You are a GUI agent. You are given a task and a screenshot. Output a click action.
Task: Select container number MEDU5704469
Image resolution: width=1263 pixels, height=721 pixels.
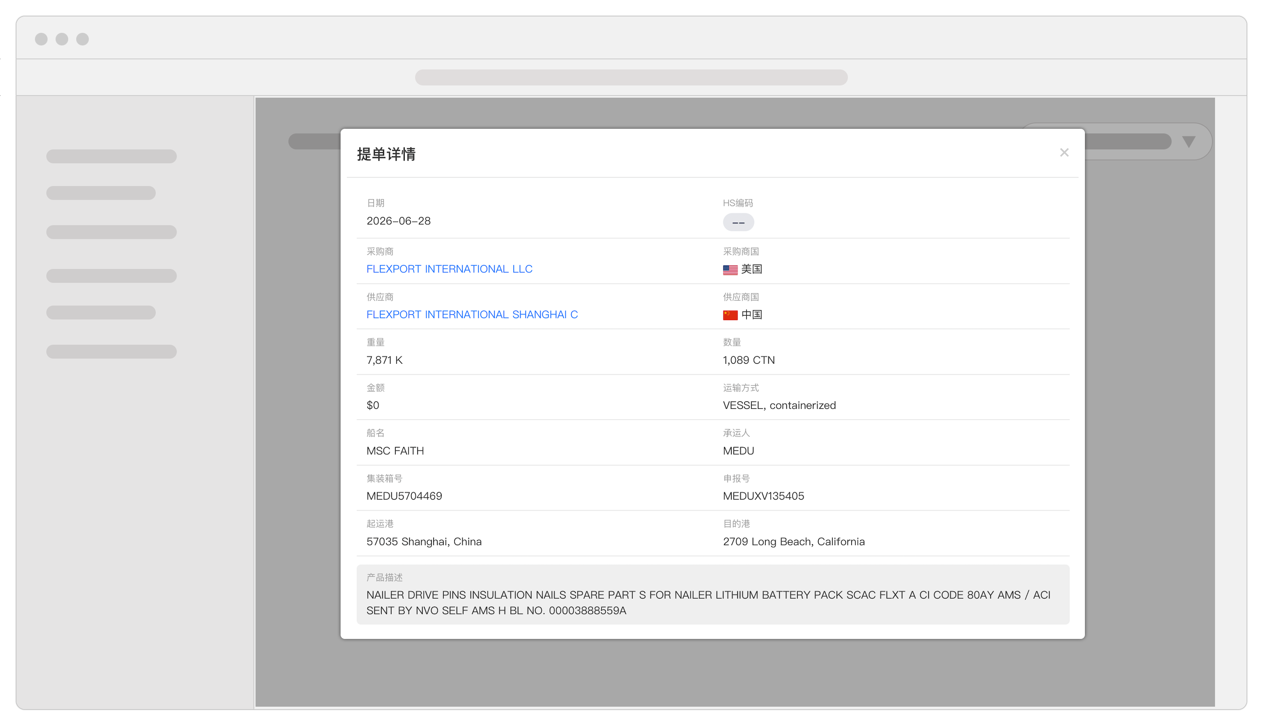click(404, 496)
